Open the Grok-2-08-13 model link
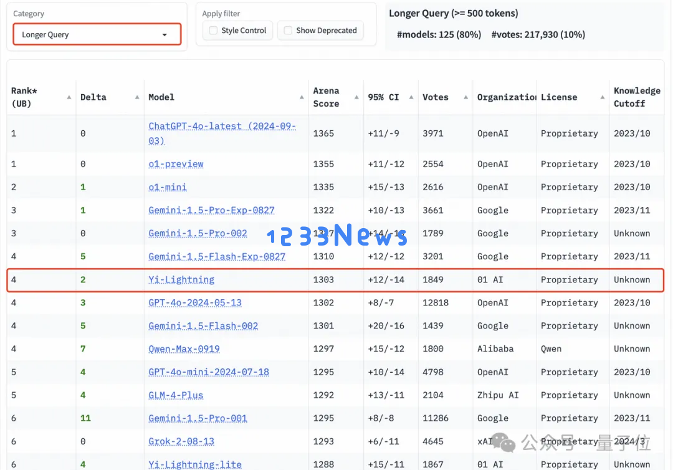This screenshot has width=673, height=470. click(181, 441)
